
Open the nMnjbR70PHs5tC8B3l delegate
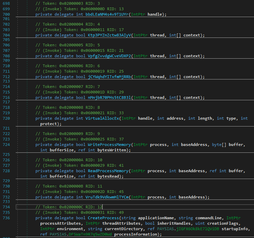point(109,98)
